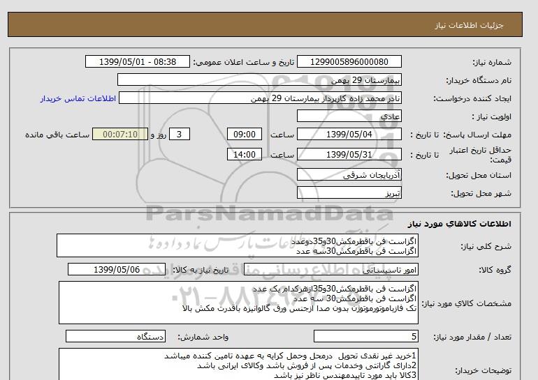Click the label شهر محل تحویل
This screenshot has width=538, height=380.
tap(481, 193)
